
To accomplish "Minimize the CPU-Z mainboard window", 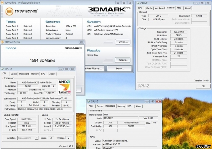I will tap(147, 101).
